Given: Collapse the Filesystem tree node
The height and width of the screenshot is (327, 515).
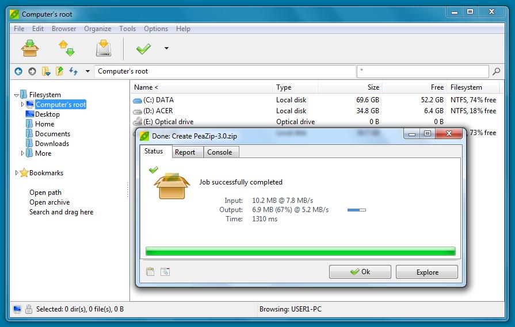Looking at the screenshot, I should tap(16, 95).
